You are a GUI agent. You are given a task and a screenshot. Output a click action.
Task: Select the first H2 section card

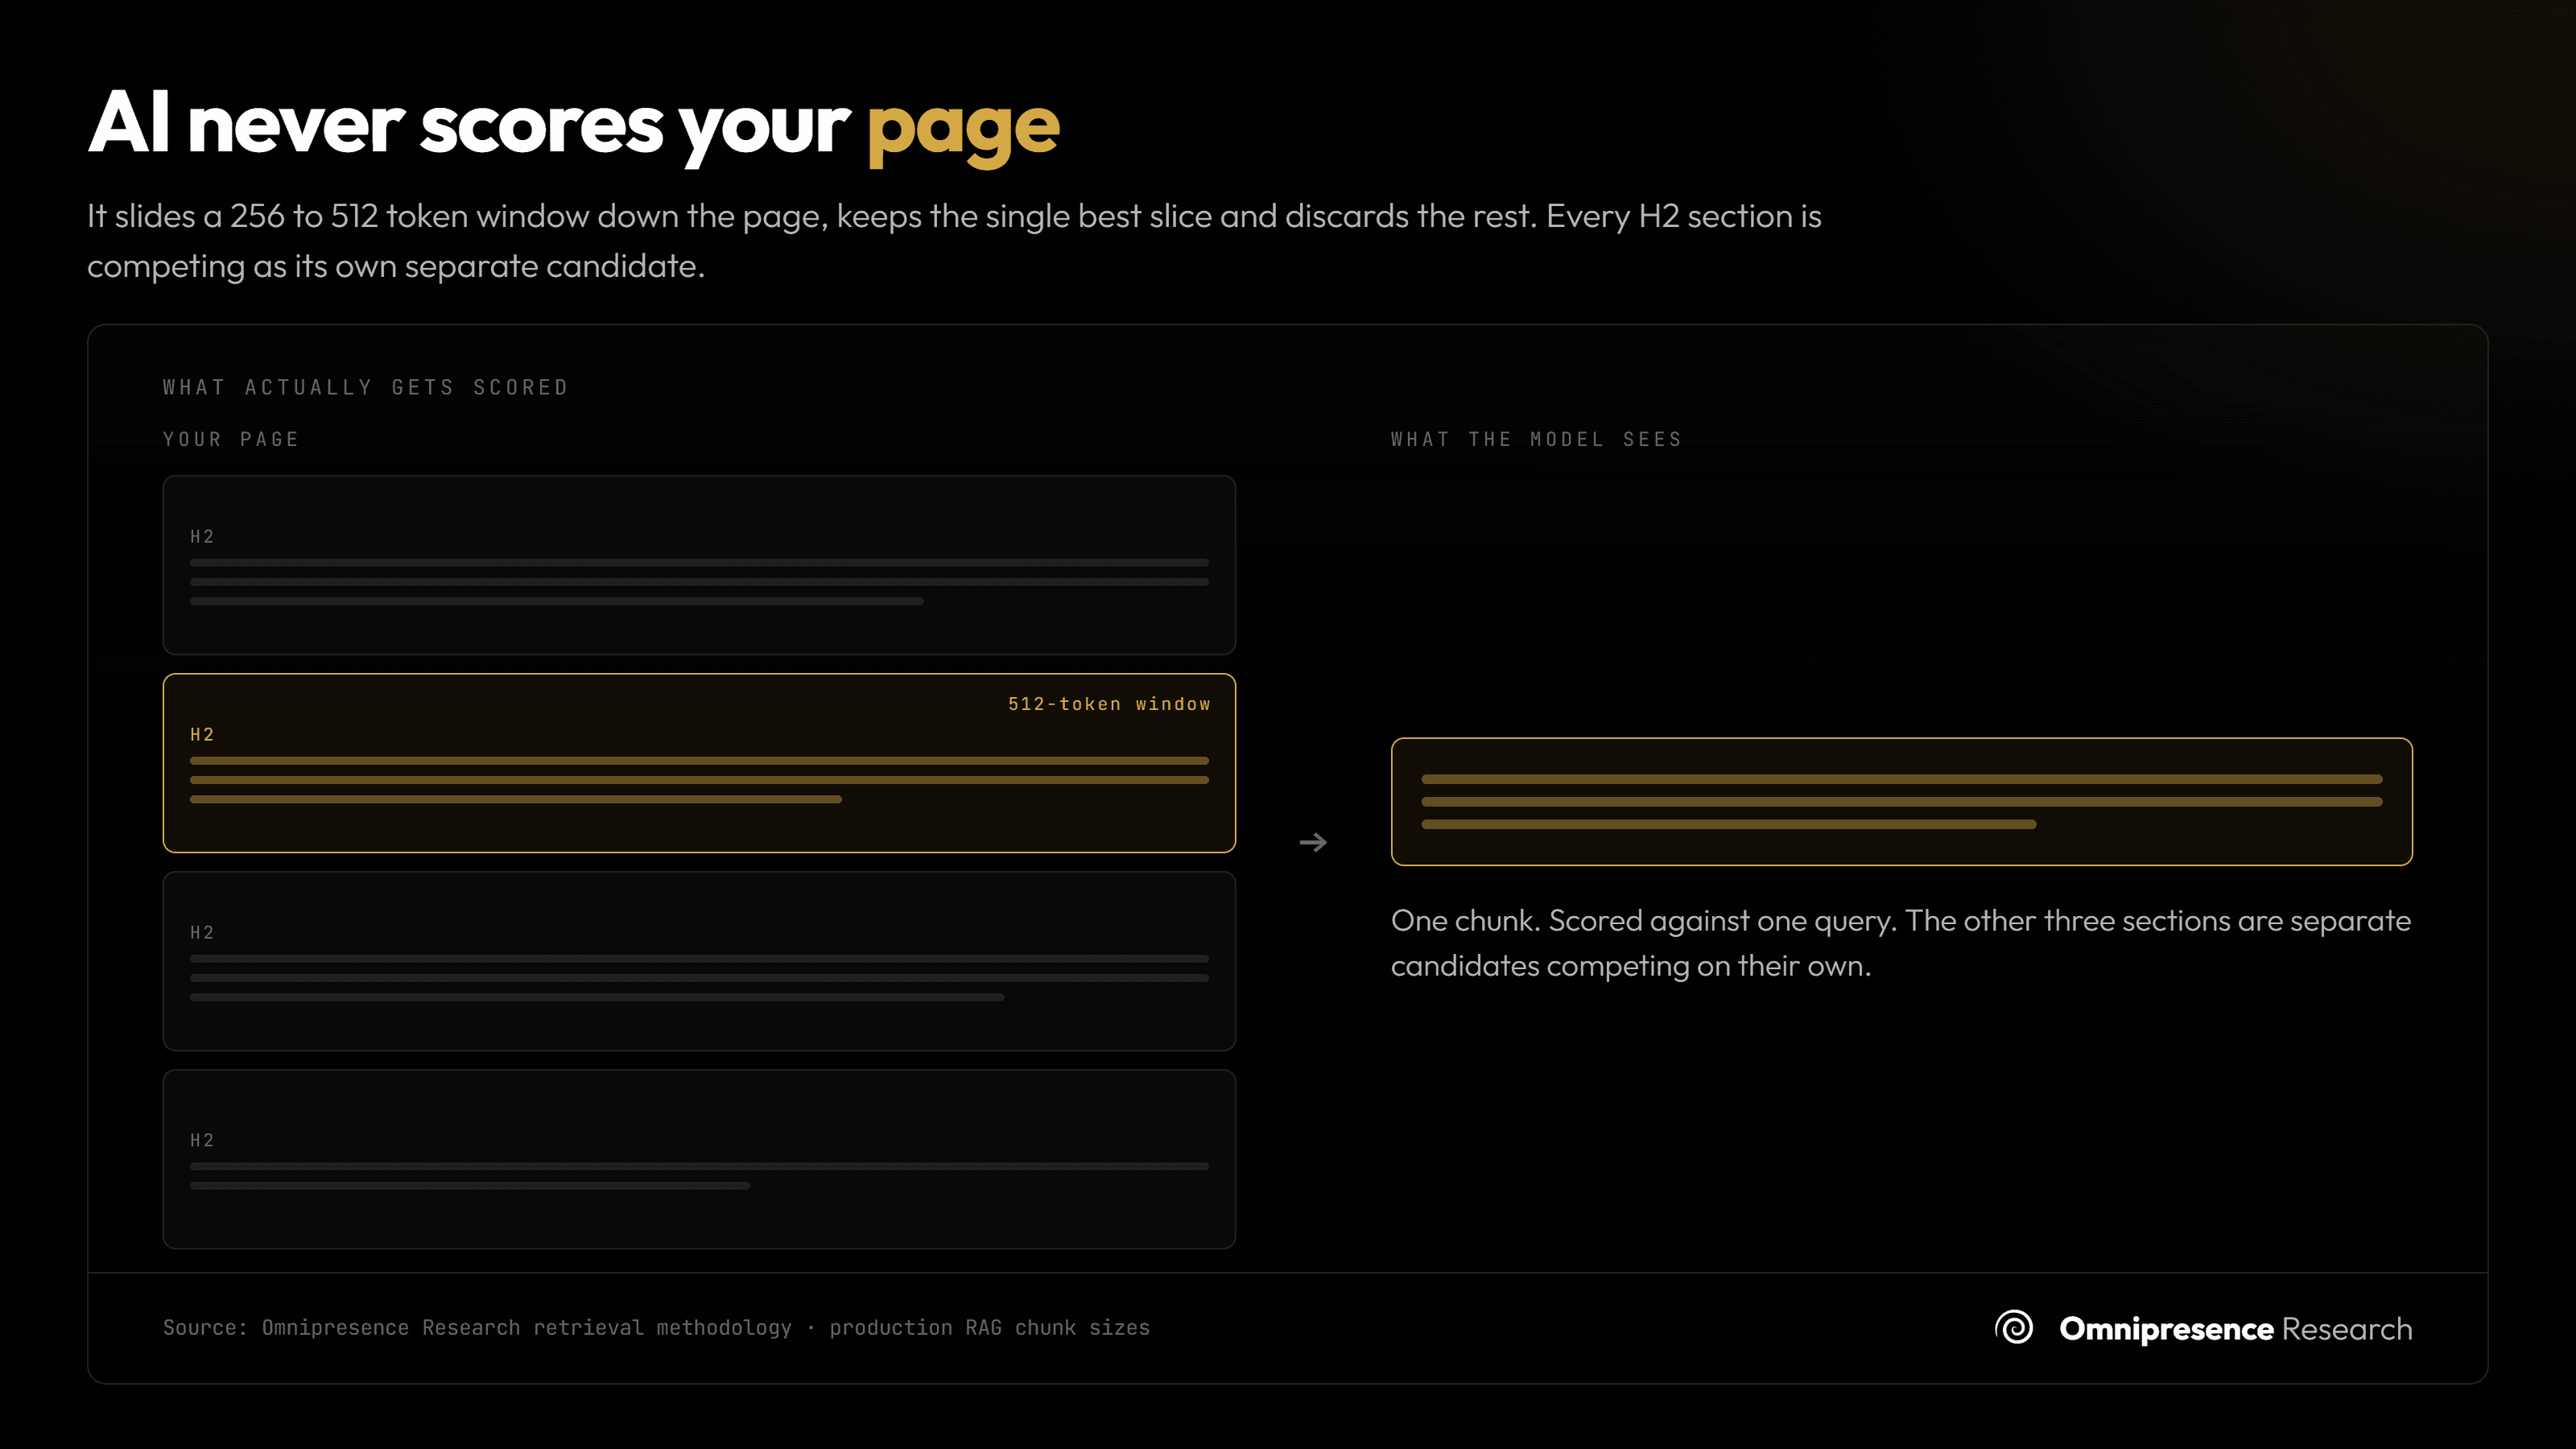coord(699,565)
